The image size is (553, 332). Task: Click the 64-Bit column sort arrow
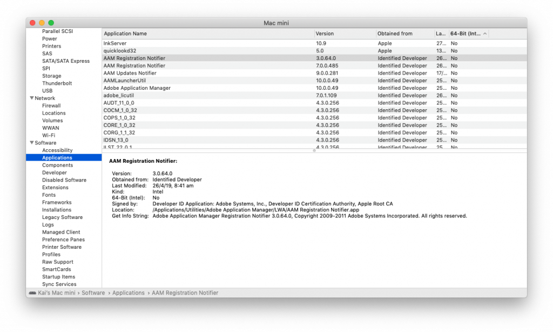coord(485,34)
